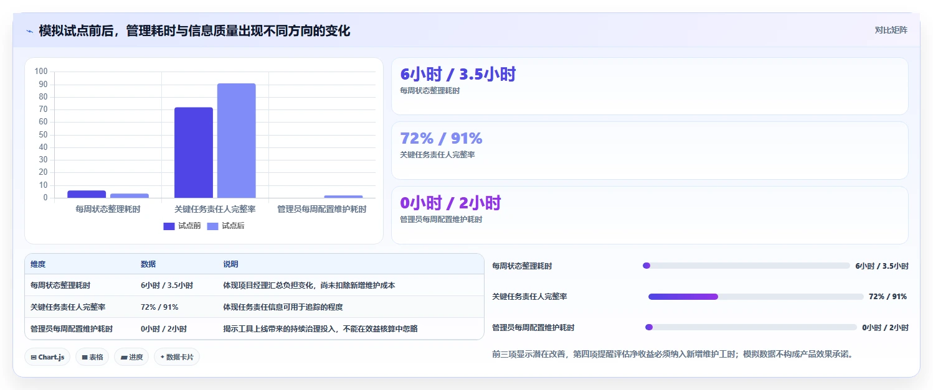The image size is (933, 390).
Task: Click chart axis label 关键任务责任人完整率
Action: point(215,209)
